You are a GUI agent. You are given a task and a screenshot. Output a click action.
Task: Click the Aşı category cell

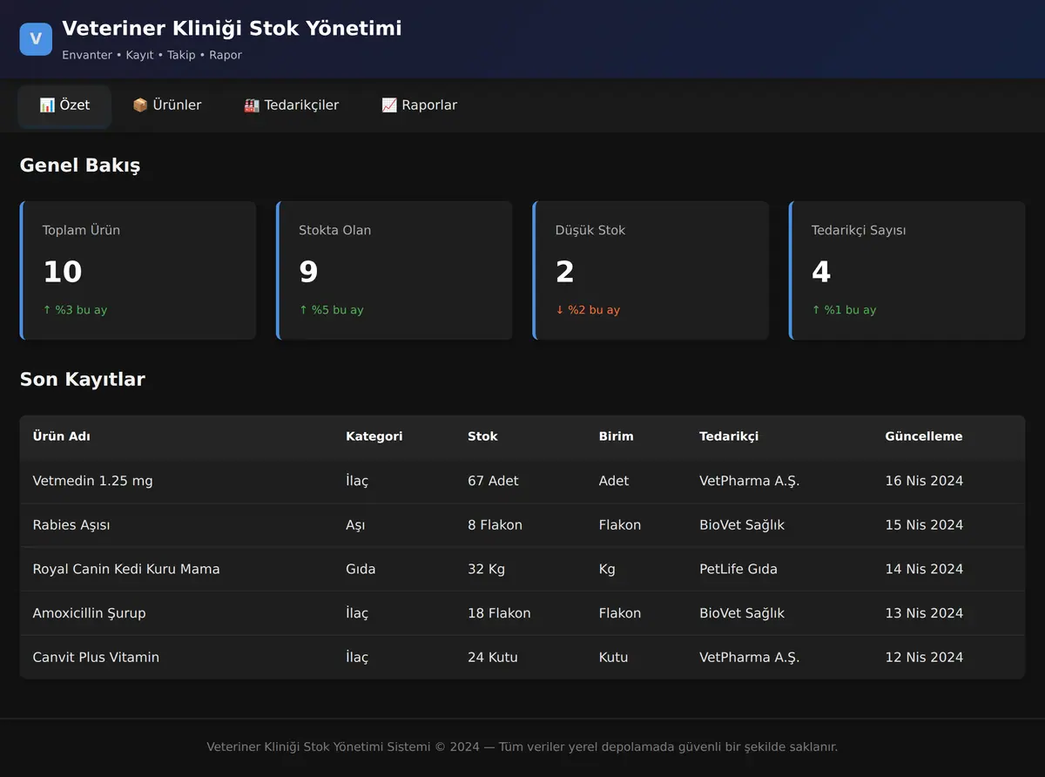(354, 525)
